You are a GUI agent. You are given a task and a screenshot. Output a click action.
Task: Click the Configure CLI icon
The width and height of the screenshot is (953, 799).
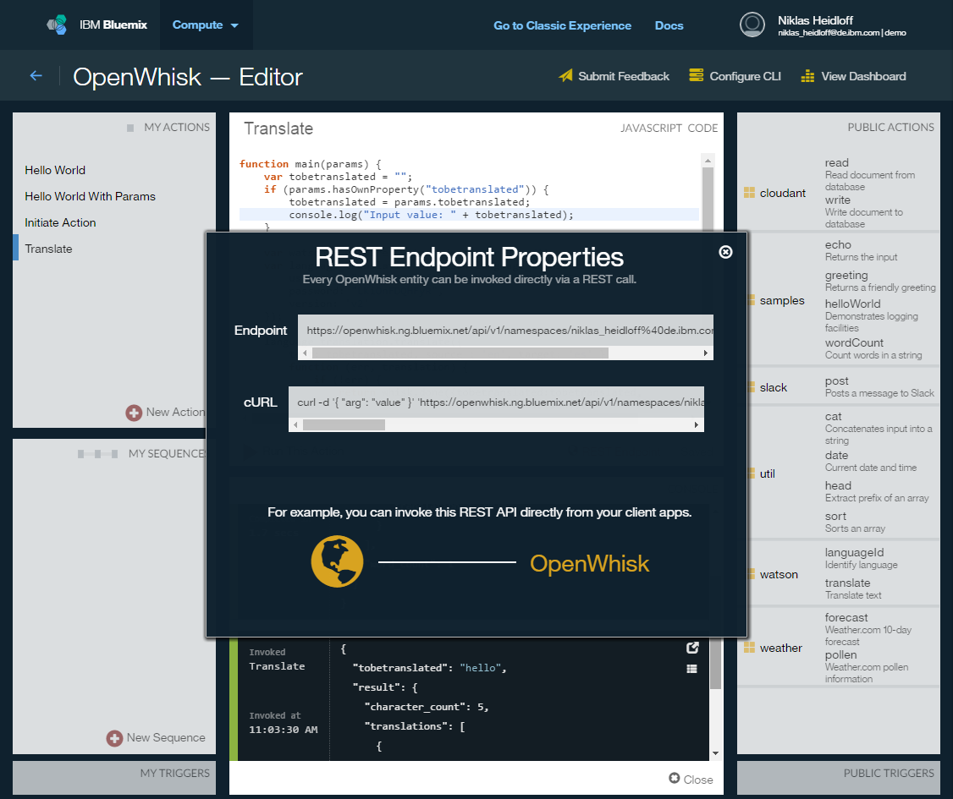tap(696, 75)
